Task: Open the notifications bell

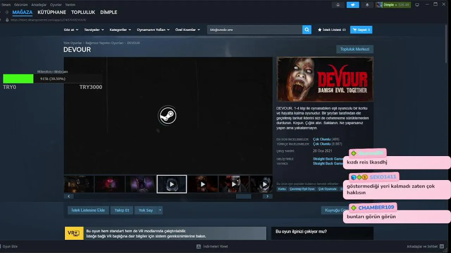Action: 367,5
